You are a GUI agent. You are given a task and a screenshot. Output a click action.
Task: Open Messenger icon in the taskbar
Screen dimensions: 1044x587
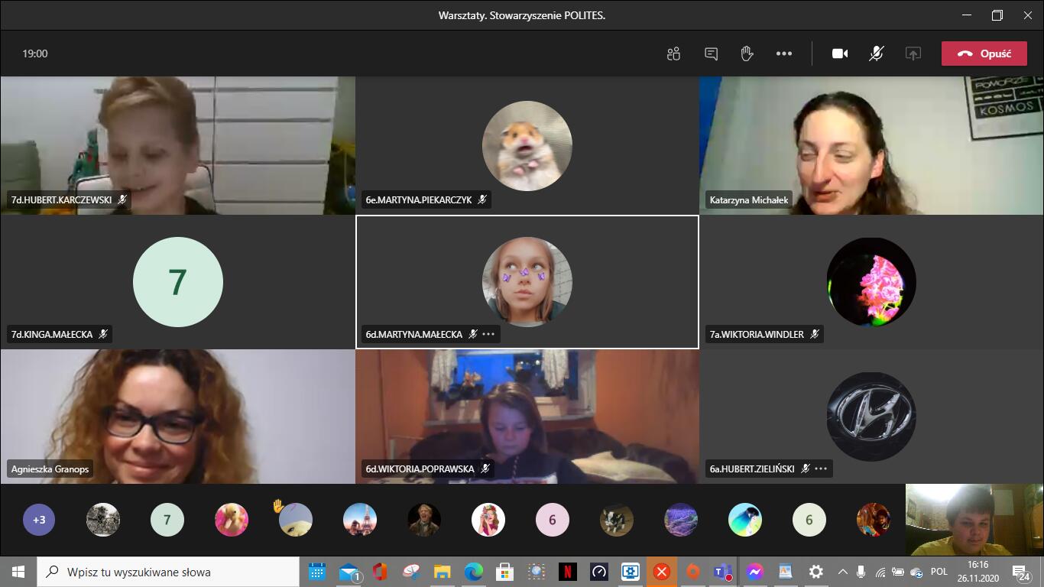(x=754, y=572)
